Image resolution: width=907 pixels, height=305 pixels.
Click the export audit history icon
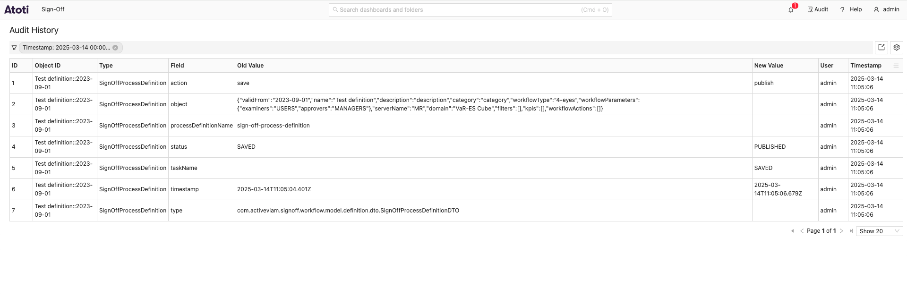point(881,47)
